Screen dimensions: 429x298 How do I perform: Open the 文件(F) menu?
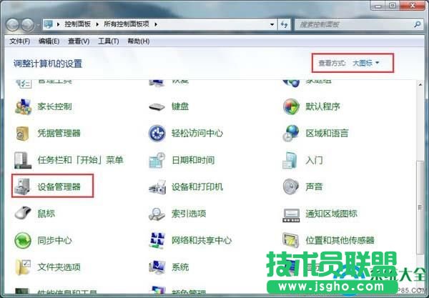pos(20,41)
